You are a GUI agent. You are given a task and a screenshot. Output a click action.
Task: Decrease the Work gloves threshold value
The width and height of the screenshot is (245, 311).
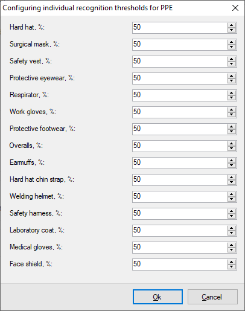click(232, 115)
